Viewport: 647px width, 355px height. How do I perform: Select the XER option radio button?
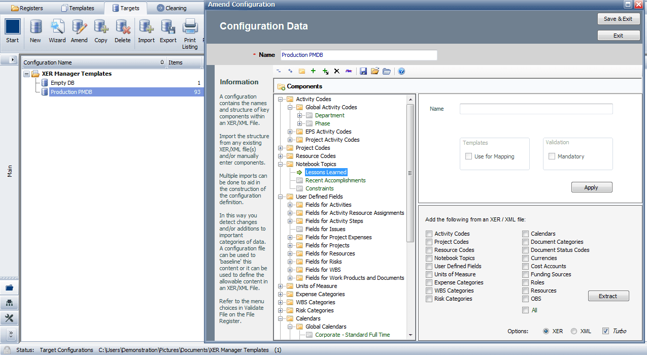(x=546, y=331)
